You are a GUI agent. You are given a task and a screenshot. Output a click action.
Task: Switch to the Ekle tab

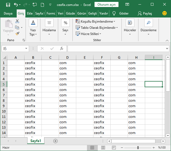[30, 13]
